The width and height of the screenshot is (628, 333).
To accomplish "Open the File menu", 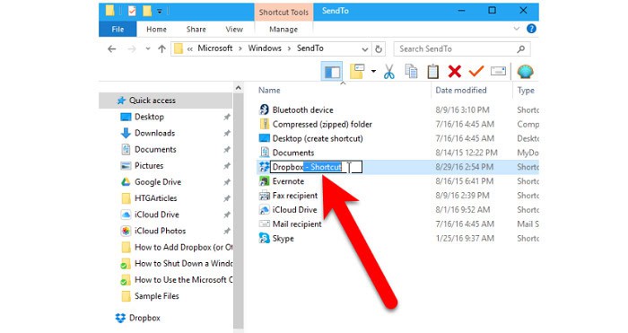I will (x=118, y=30).
